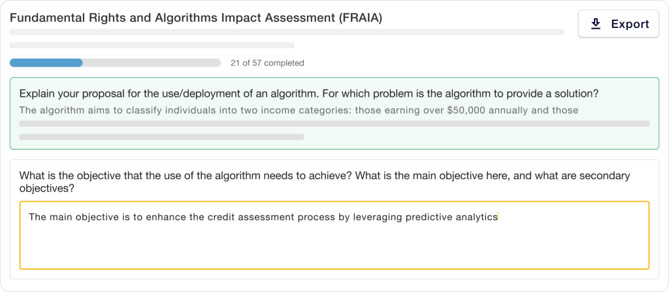The width and height of the screenshot is (669, 292).
Task: Click the white card border below text area
Action: pyautogui.click(x=334, y=274)
